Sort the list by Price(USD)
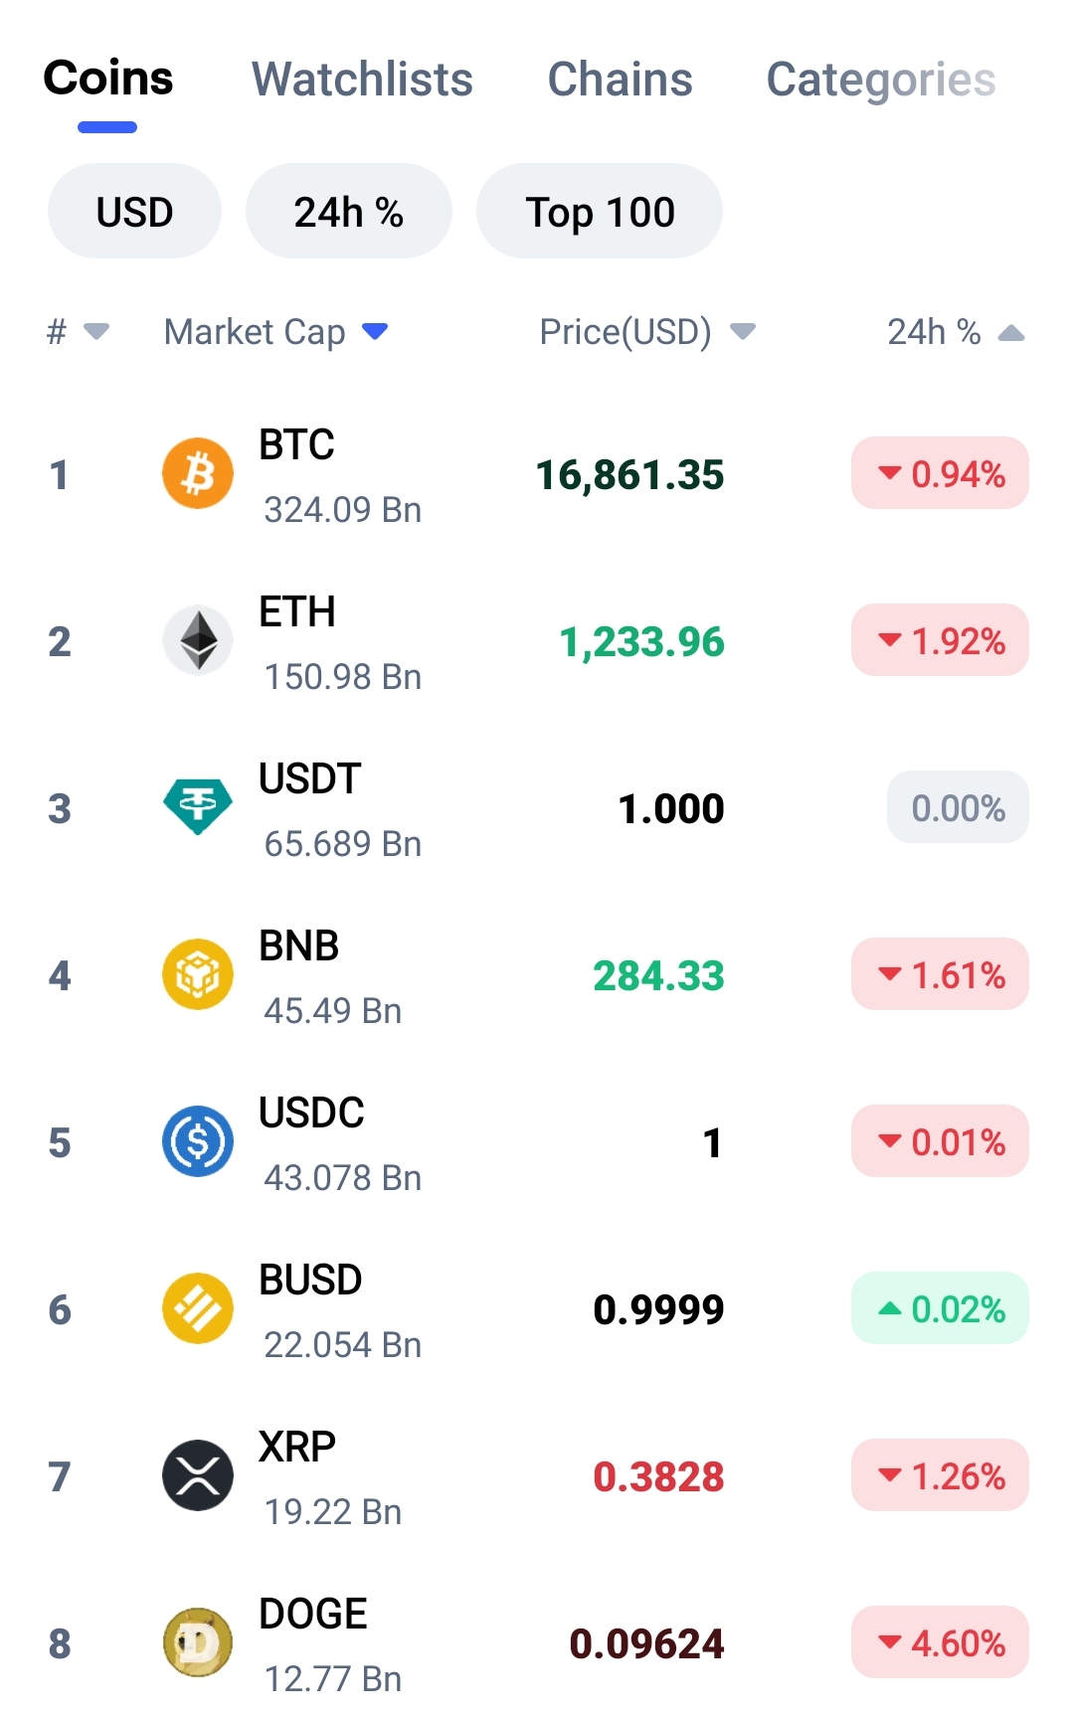The image size is (1074, 1716). tap(647, 331)
